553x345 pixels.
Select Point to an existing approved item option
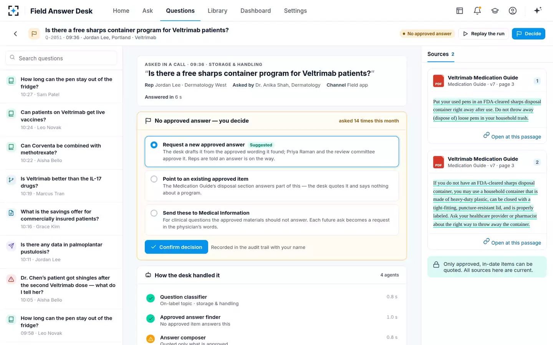click(272, 186)
